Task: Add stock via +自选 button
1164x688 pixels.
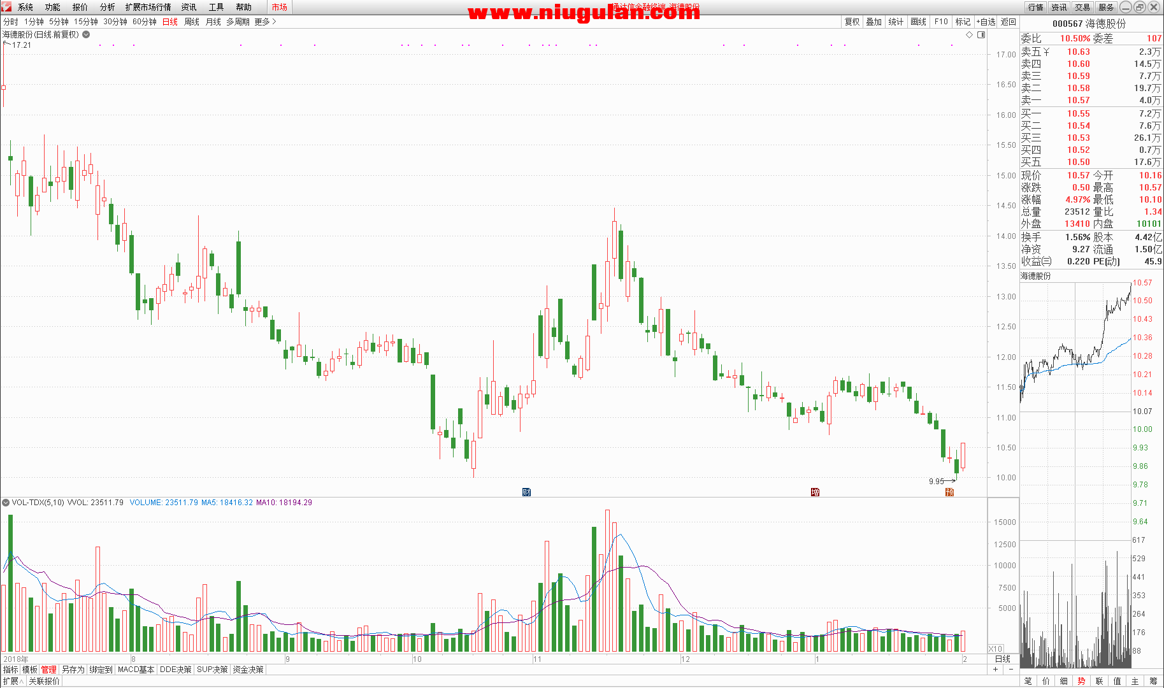Action: coord(986,22)
